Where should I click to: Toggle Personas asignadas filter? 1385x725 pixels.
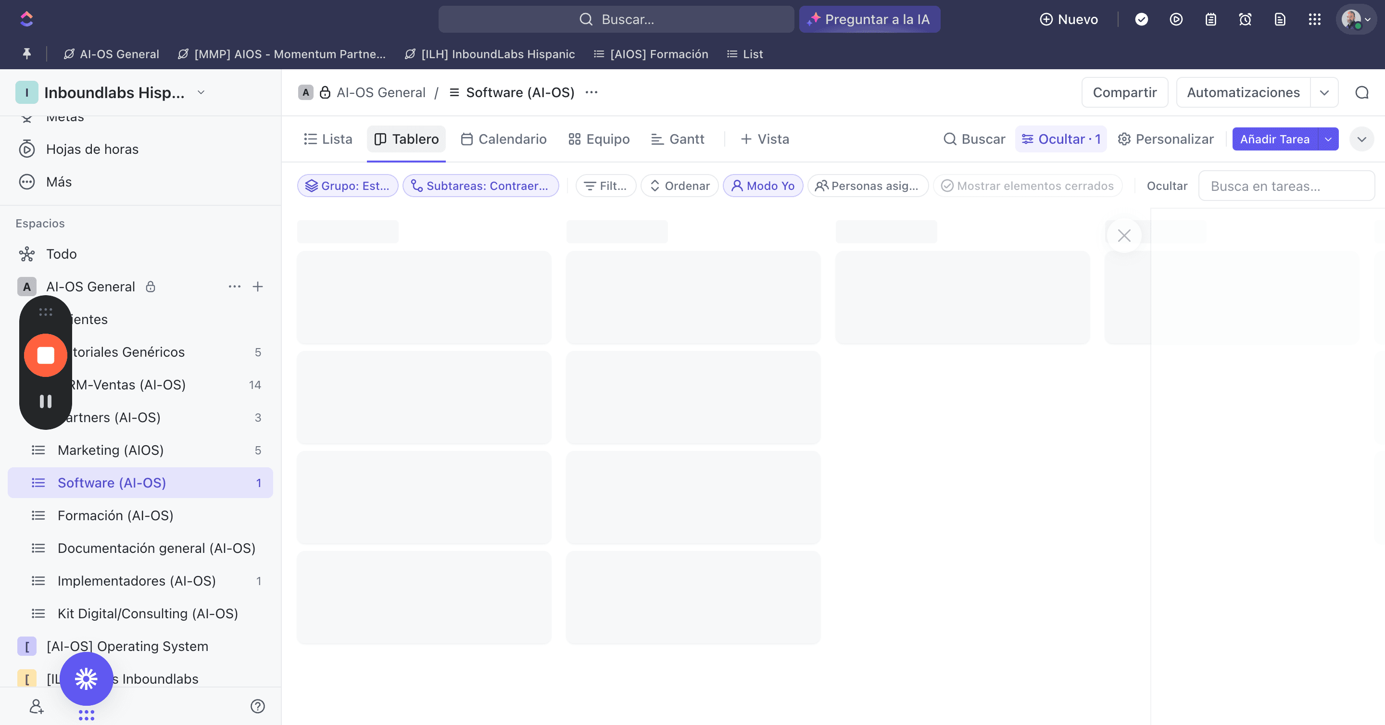[x=868, y=186]
